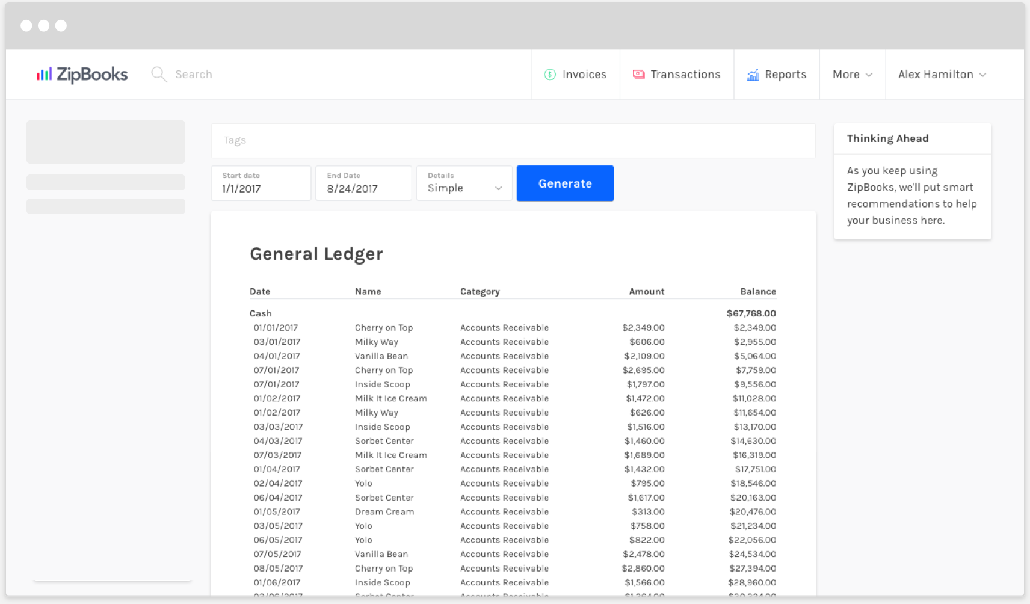Click into the Tags field
The width and height of the screenshot is (1030, 604).
coord(513,140)
